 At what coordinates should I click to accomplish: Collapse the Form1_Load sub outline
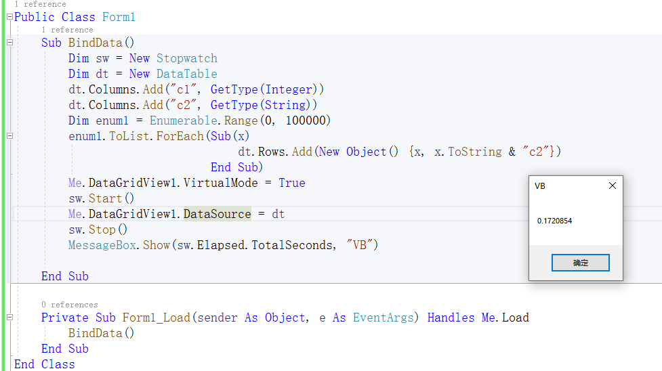pos(9,318)
